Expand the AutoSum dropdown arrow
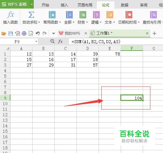 39,22
